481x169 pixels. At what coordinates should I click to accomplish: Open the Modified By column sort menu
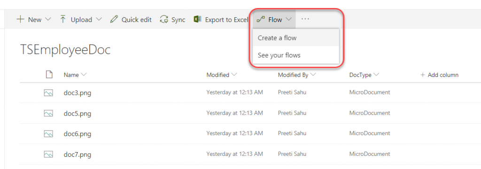coord(313,75)
